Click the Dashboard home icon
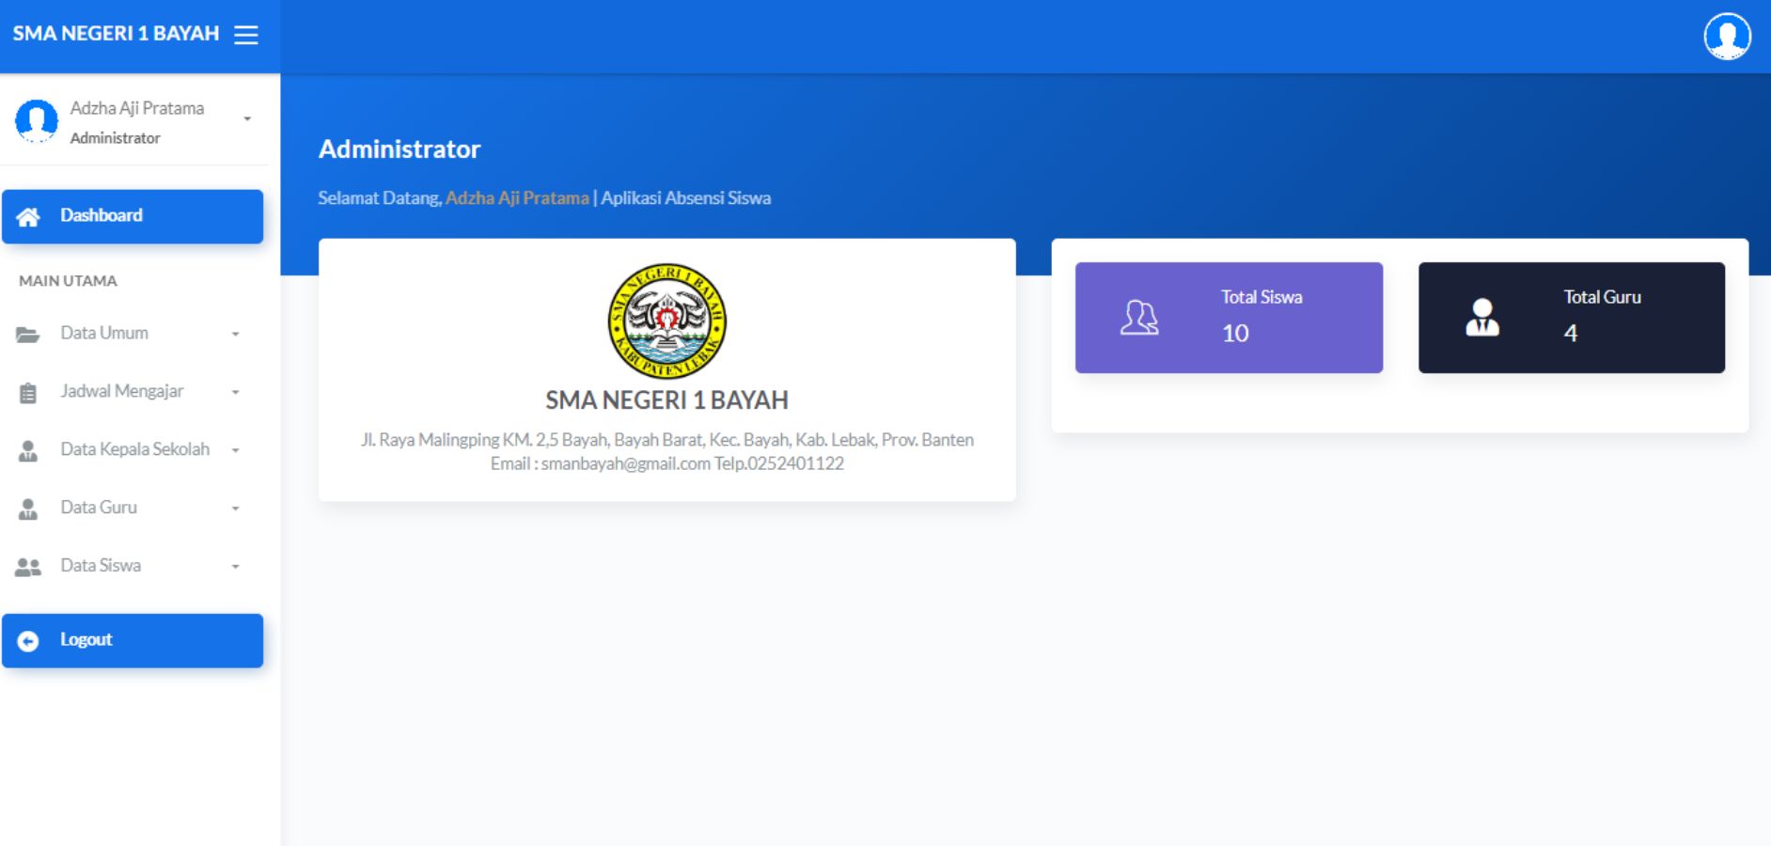Screen dimensions: 1771x846 [x=28, y=216]
